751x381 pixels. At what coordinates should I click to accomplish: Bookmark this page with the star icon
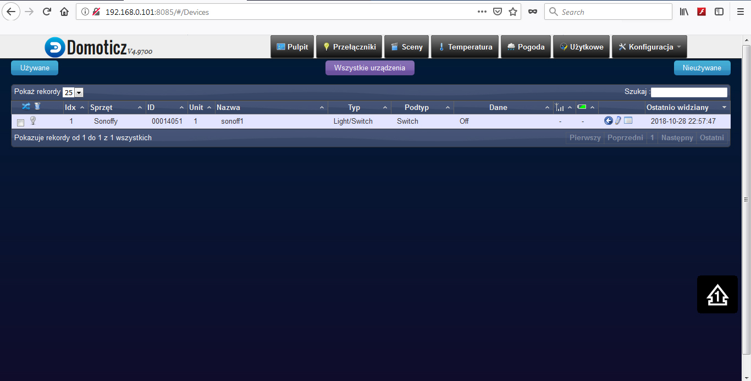pyautogui.click(x=512, y=12)
